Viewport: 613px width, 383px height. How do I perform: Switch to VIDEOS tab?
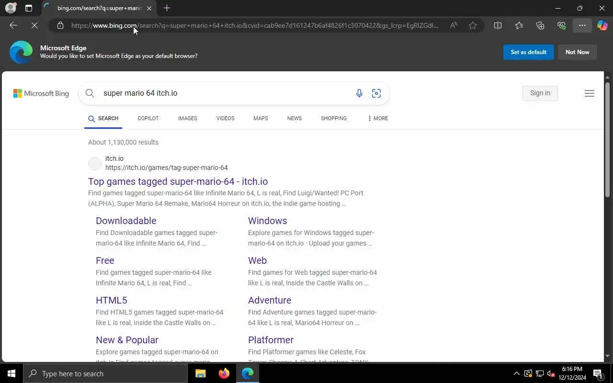point(225,118)
